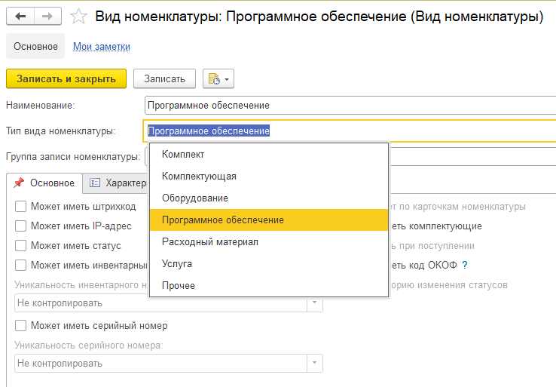Screen dimensions: 556x387
Task: Click the 'Наименование' text field
Action: tap(347, 106)
